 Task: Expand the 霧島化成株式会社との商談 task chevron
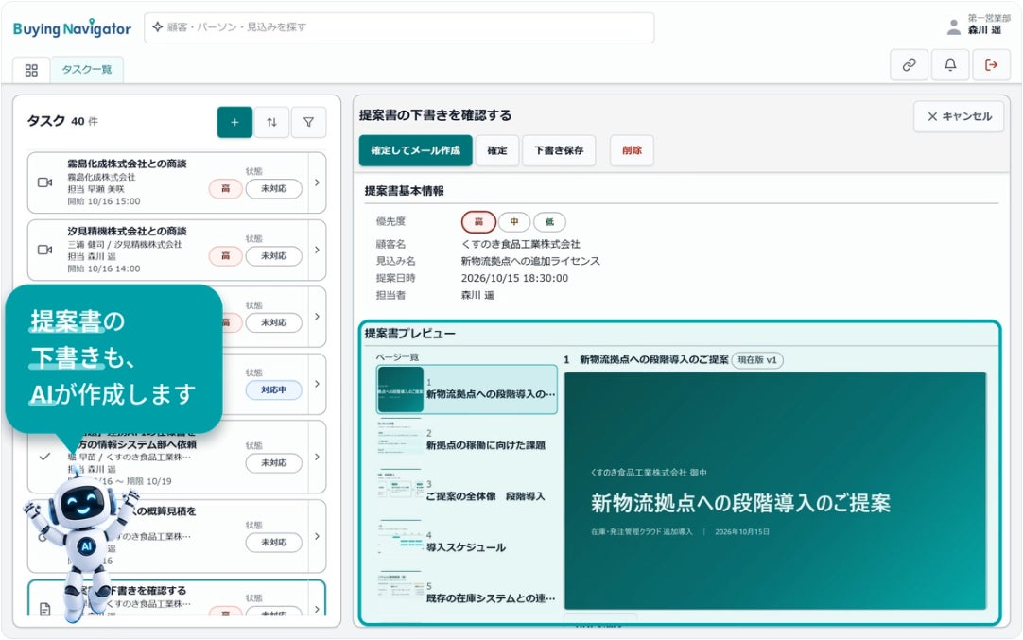tap(317, 182)
